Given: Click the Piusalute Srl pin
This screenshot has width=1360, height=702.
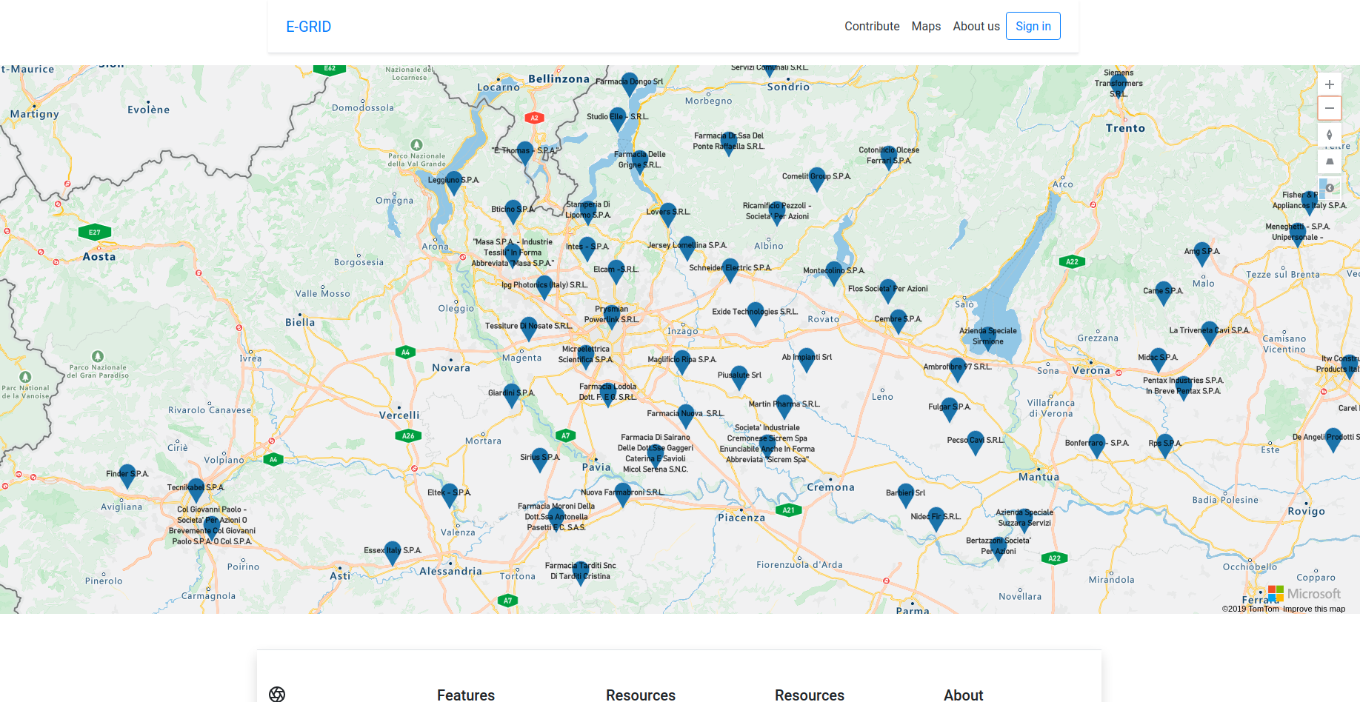Looking at the screenshot, I should pyautogui.click(x=739, y=378).
